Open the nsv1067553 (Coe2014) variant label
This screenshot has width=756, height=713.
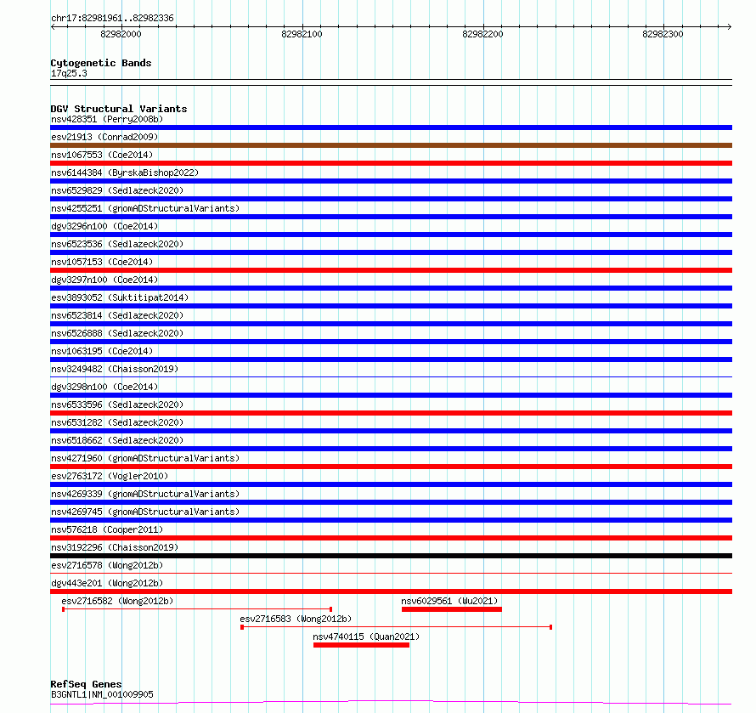pyautogui.click(x=102, y=155)
